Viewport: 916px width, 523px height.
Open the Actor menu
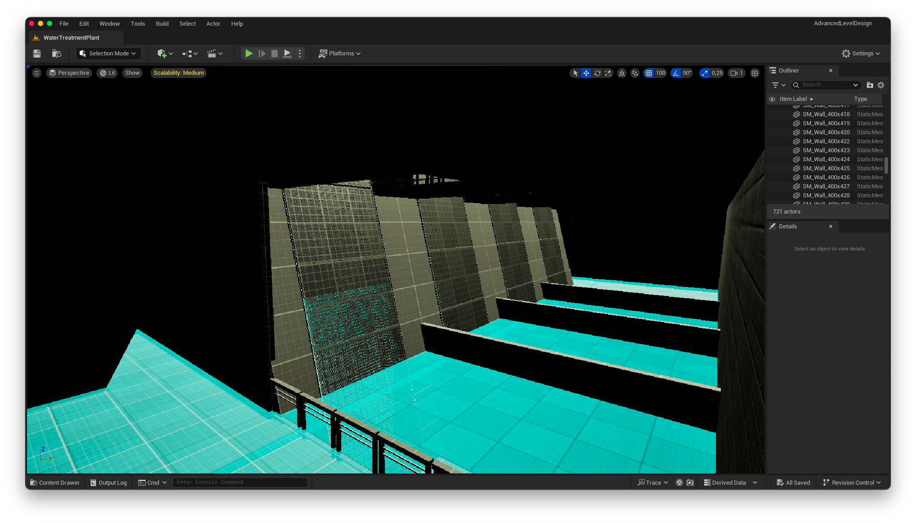213,24
